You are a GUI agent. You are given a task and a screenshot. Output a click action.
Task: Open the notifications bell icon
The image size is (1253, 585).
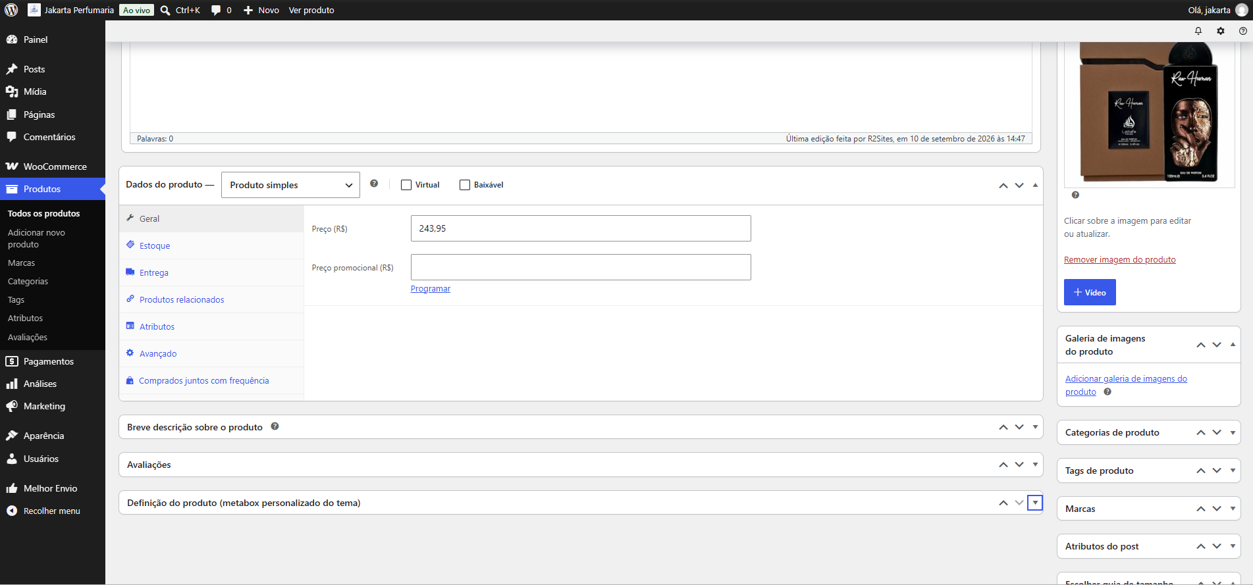point(1198,31)
